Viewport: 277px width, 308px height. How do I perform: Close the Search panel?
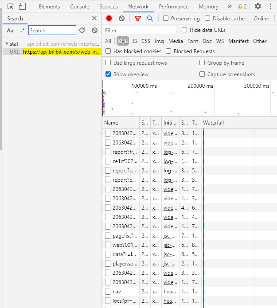point(94,18)
